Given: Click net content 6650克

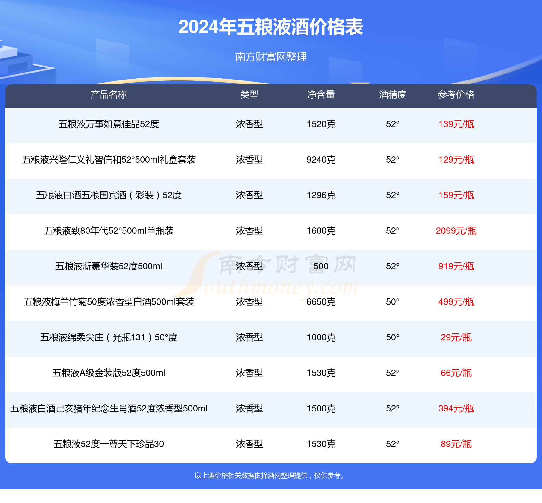Looking at the screenshot, I should point(321,302).
